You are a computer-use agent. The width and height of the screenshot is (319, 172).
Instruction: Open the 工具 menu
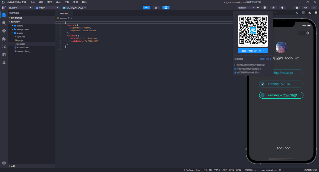tap(67, 2)
